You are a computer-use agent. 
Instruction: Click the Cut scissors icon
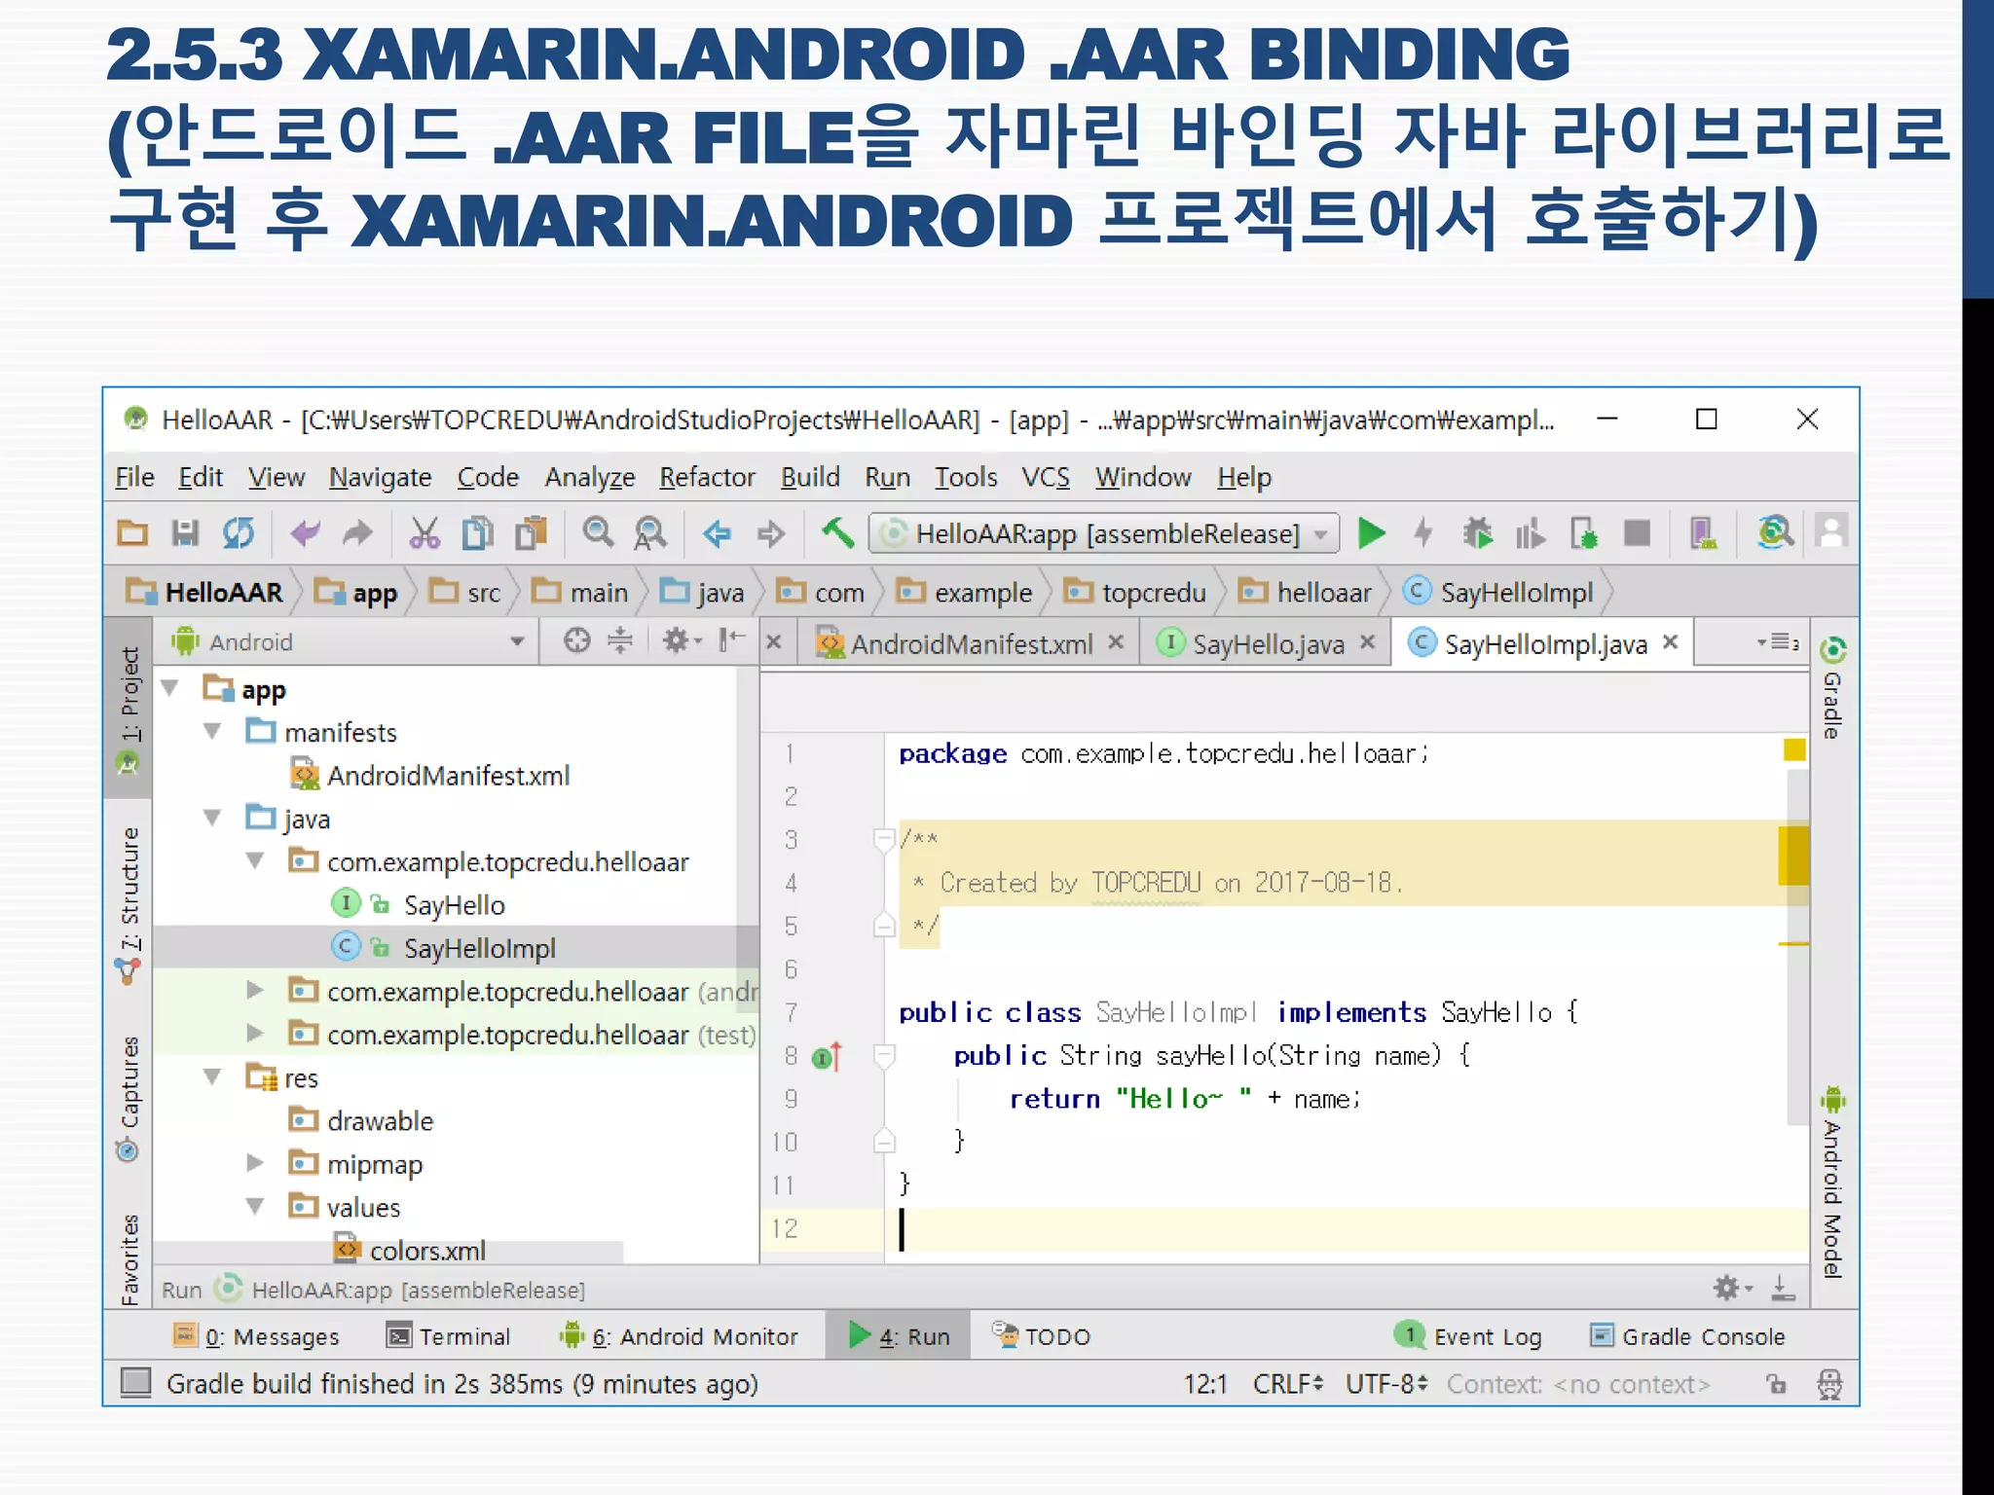click(x=425, y=533)
